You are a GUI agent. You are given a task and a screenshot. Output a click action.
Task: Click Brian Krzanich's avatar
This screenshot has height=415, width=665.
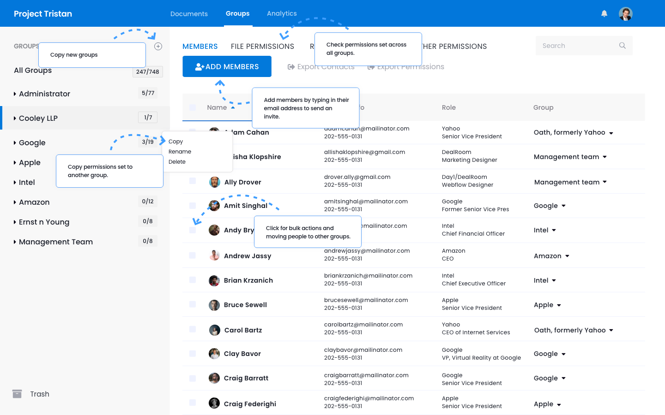(x=214, y=280)
